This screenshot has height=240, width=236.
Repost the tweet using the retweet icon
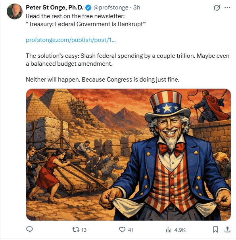coord(76,230)
